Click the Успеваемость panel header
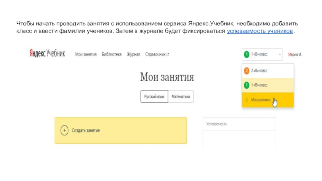The width and height of the screenshot is (322, 181). click(239, 124)
